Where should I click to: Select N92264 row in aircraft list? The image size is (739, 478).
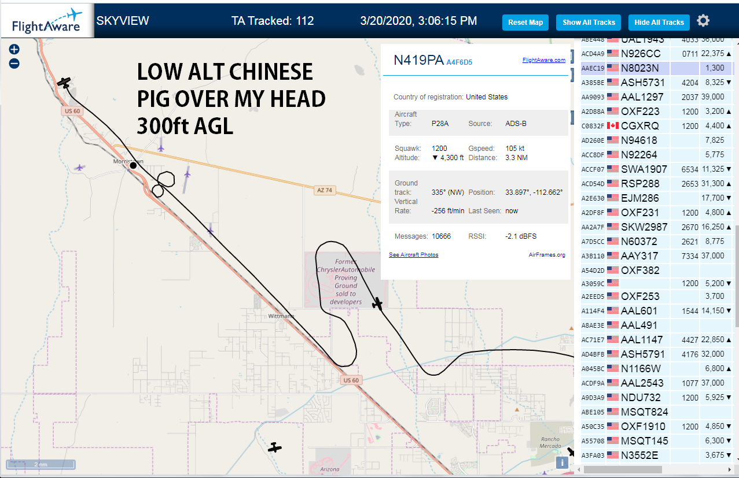[657, 155]
